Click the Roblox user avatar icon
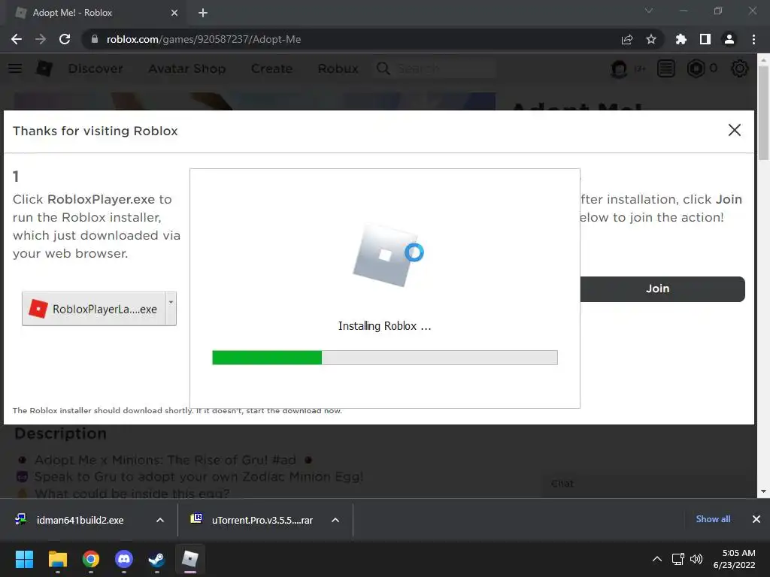 619,68
